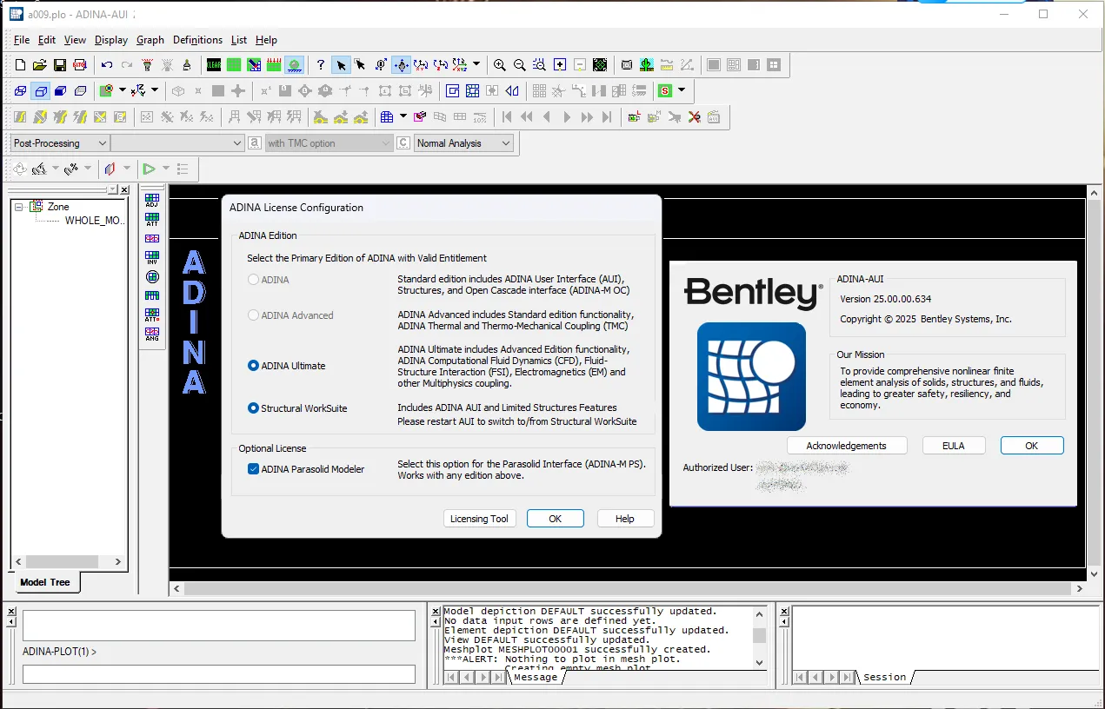
Task: Click the green play arrow icon
Action: click(149, 169)
